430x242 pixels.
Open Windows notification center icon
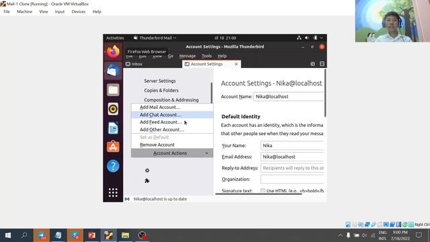pyautogui.click(x=419, y=235)
